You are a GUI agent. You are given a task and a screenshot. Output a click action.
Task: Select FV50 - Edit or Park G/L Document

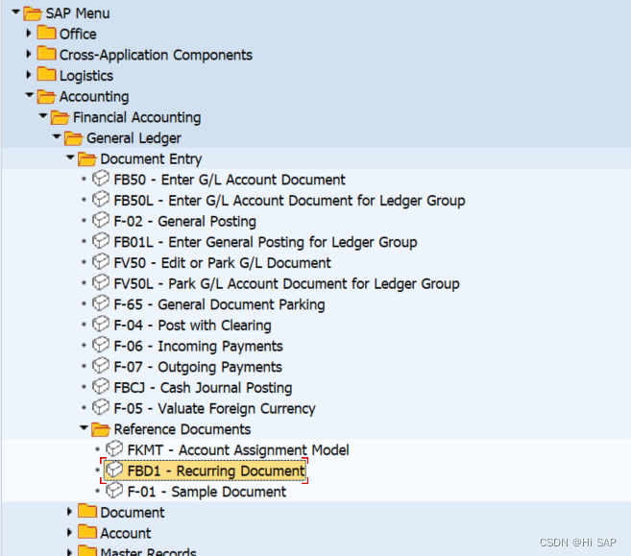(x=222, y=263)
